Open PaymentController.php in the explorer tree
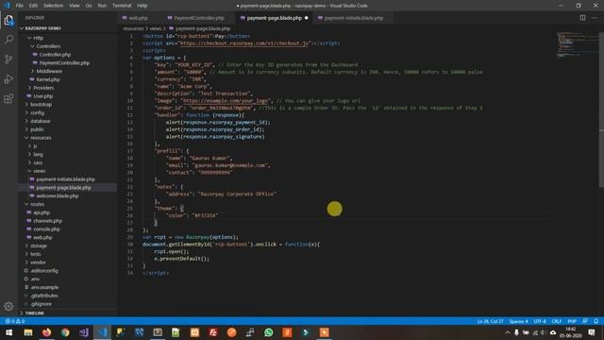The height and width of the screenshot is (340, 604). tap(64, 63)
